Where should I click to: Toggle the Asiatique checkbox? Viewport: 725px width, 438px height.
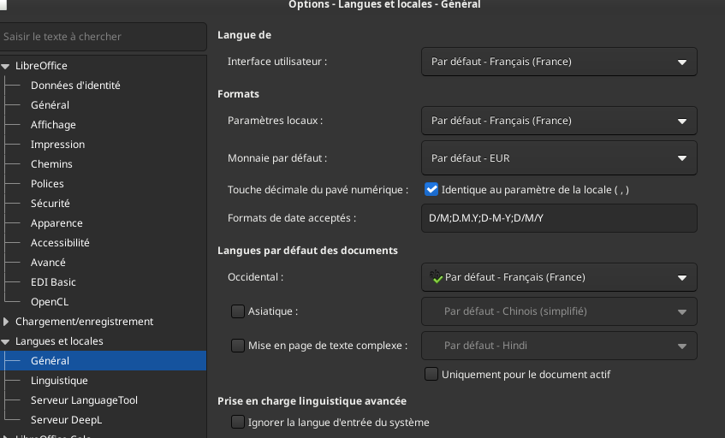click(x=238, y=311)
